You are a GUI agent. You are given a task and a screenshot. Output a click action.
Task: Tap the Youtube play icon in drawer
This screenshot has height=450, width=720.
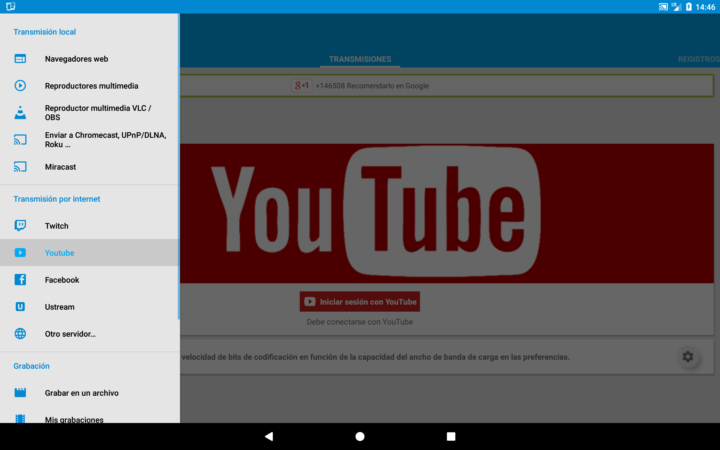20,253
